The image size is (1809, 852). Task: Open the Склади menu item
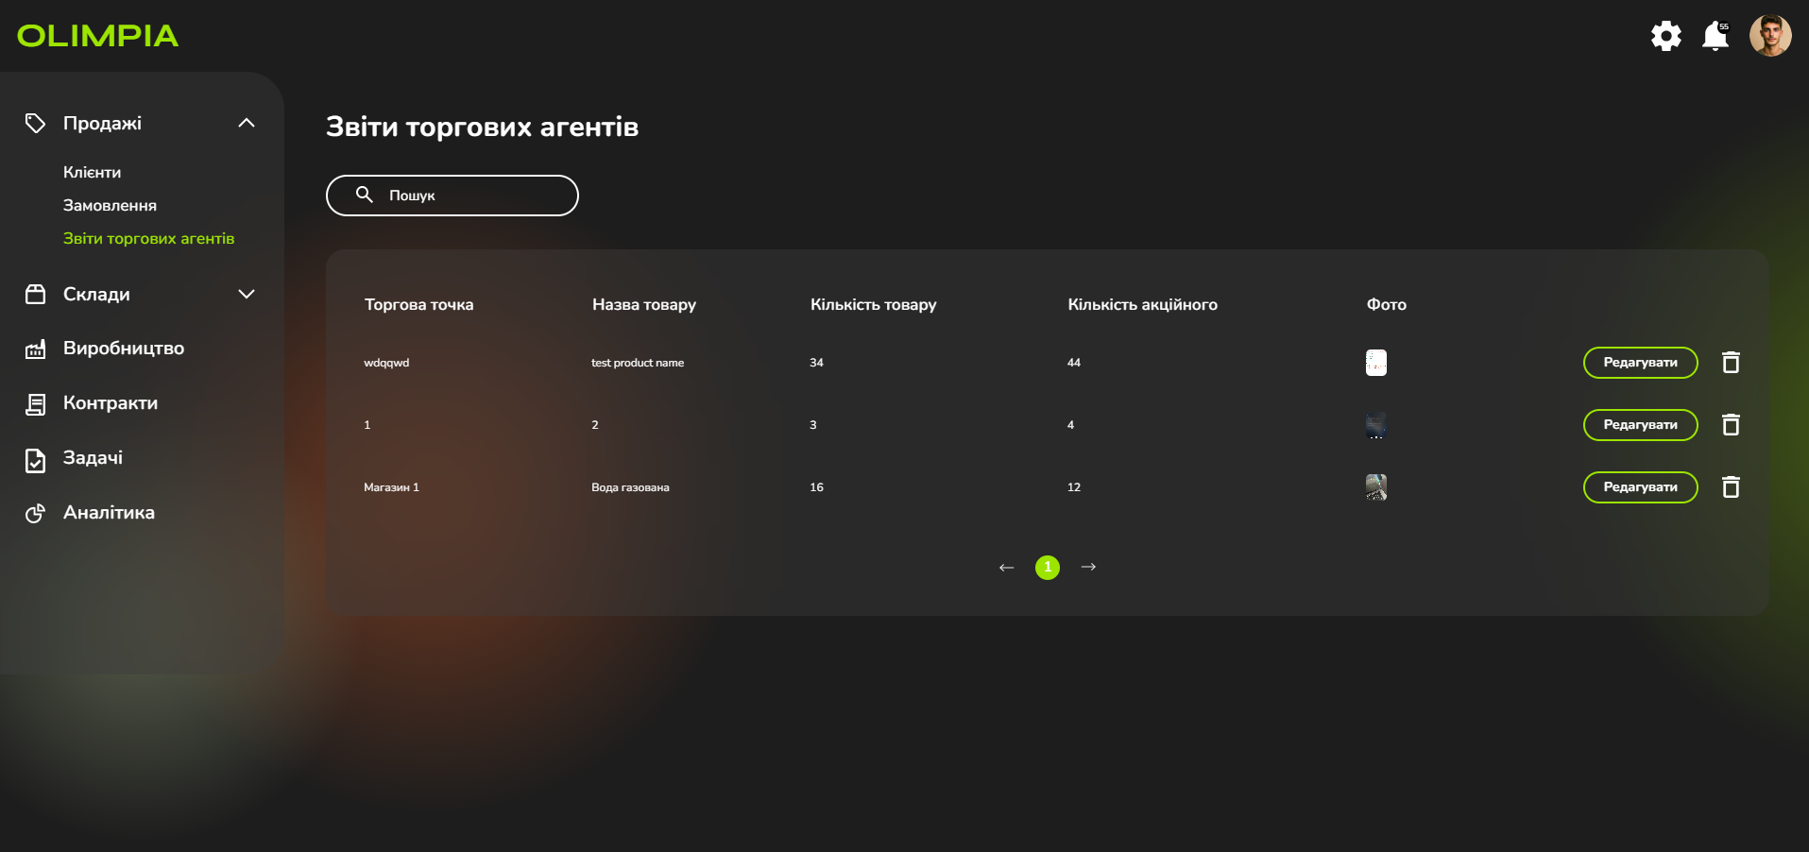click(96, 295)
